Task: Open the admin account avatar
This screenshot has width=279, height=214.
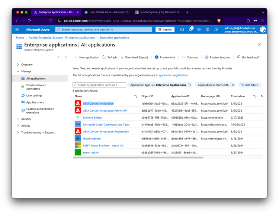Action: pos(263,29)
